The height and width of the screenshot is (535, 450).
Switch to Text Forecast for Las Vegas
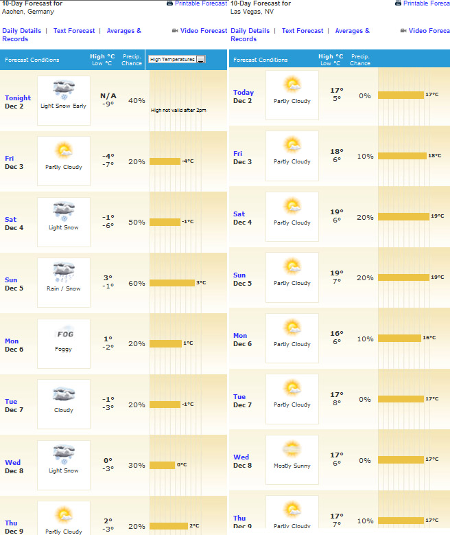(x=302, y=31)
